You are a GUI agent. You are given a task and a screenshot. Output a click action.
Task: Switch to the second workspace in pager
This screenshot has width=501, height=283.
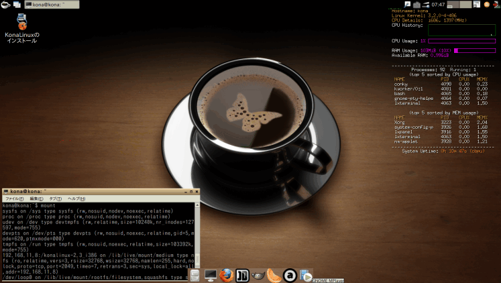tap(465, 5)
